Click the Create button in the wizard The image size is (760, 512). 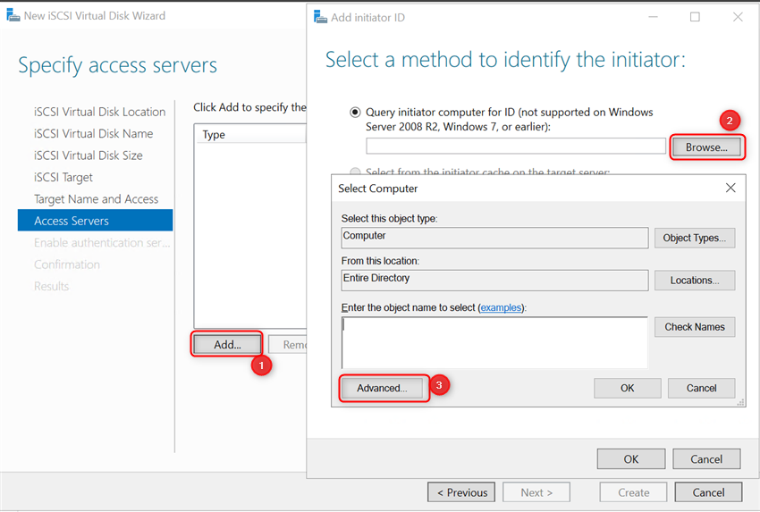[x=633, y=492]
